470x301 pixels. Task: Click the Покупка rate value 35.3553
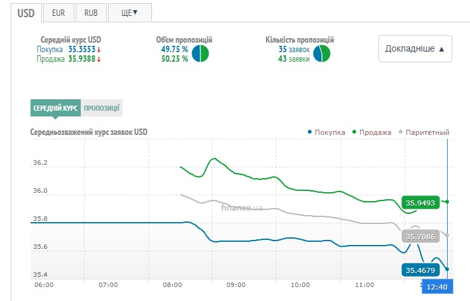81,50
